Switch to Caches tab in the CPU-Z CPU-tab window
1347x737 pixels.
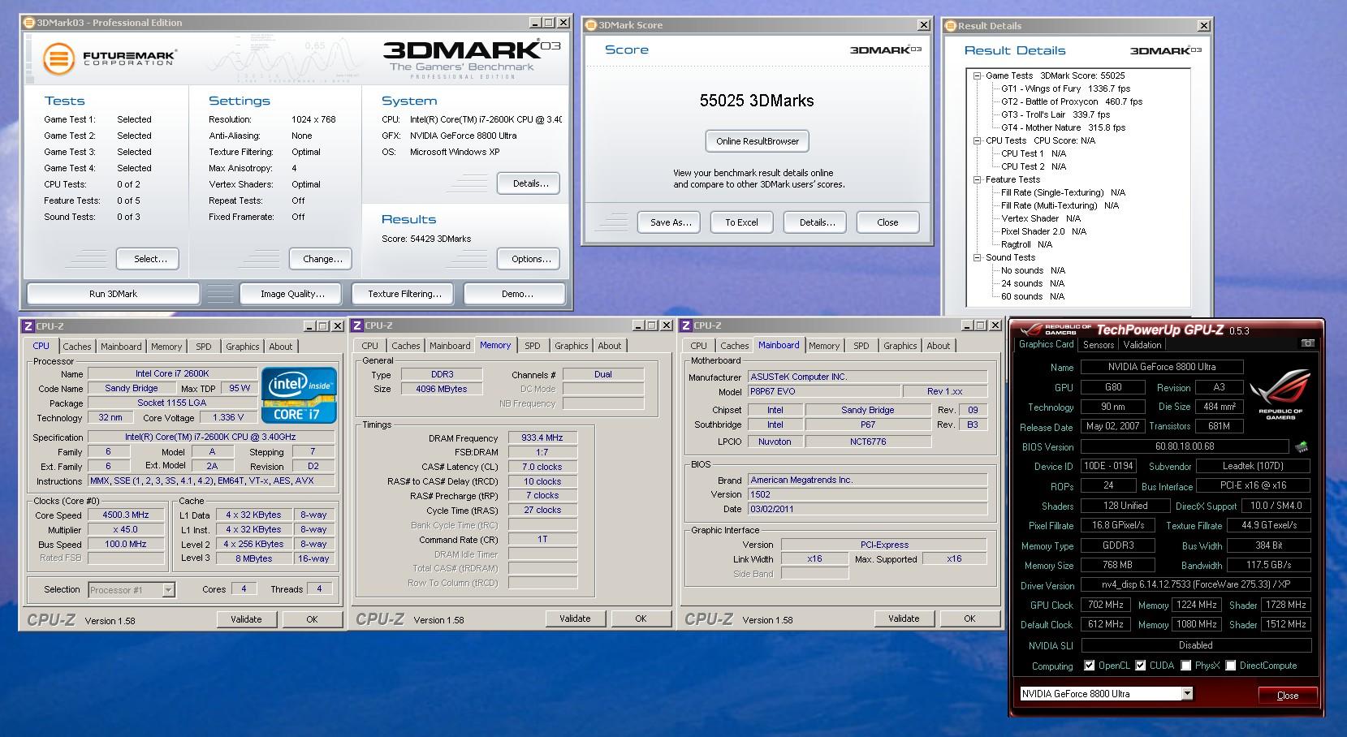(77, 347)
